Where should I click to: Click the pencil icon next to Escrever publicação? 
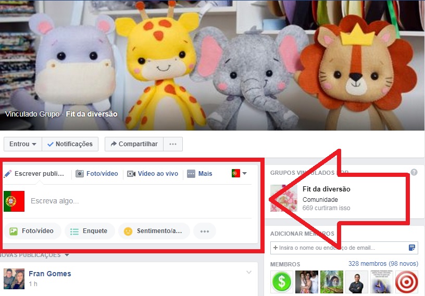tap(8, 174)
